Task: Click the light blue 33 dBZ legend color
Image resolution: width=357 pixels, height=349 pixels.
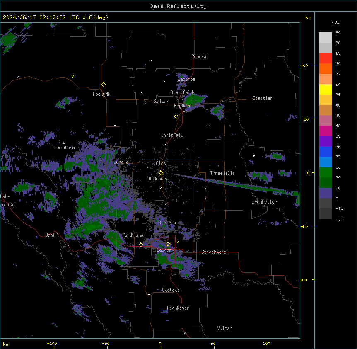Action: [326, 162]
